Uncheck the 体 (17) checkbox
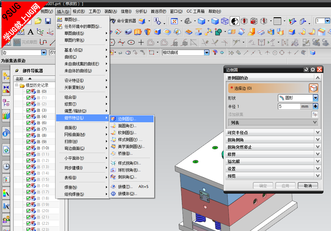Image resolution: width=331 pixels, height=231 pixels. click(28, 192)
